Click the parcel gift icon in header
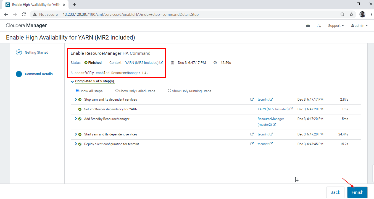374x199 pixels. click(308, 26)
